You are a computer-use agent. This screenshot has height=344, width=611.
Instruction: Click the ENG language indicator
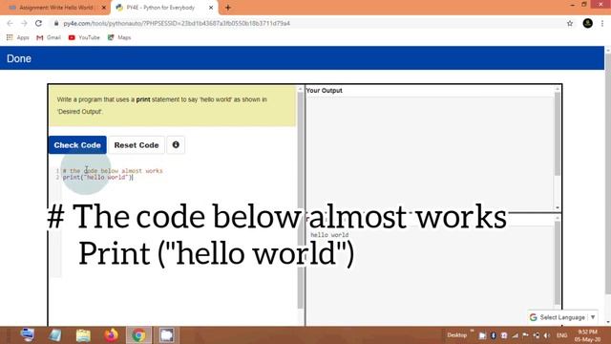(x=562, y=335)
